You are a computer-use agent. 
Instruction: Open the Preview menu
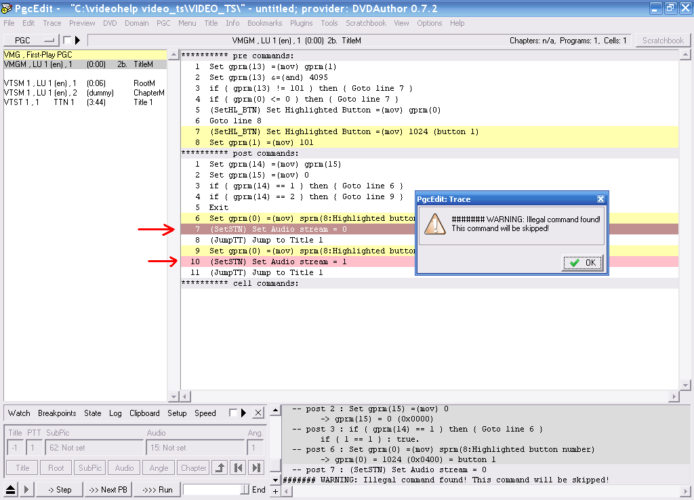coord(82,23)
